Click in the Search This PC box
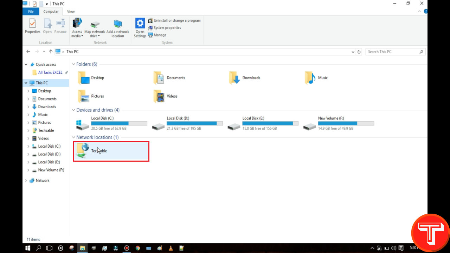The width and height of the screenshot is (450, 253). tap(396, 52)
